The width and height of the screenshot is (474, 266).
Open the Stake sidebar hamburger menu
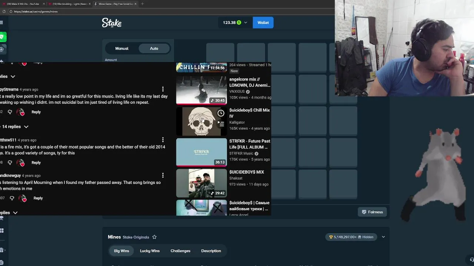point(1,23)
